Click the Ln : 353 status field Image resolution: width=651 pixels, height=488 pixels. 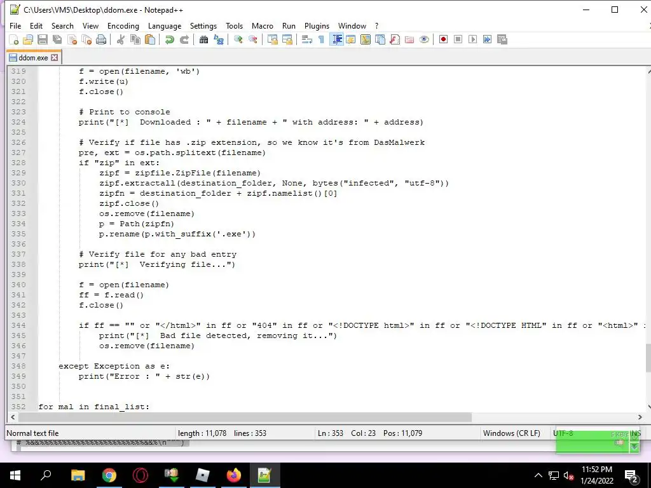click(331, 433)
